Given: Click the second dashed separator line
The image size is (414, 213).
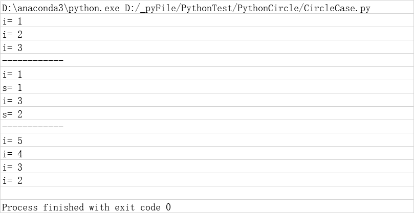Looking at the screenshot, I should click(33, 128).
